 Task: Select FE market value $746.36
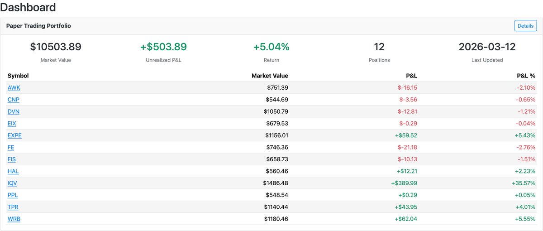point(277,147)
